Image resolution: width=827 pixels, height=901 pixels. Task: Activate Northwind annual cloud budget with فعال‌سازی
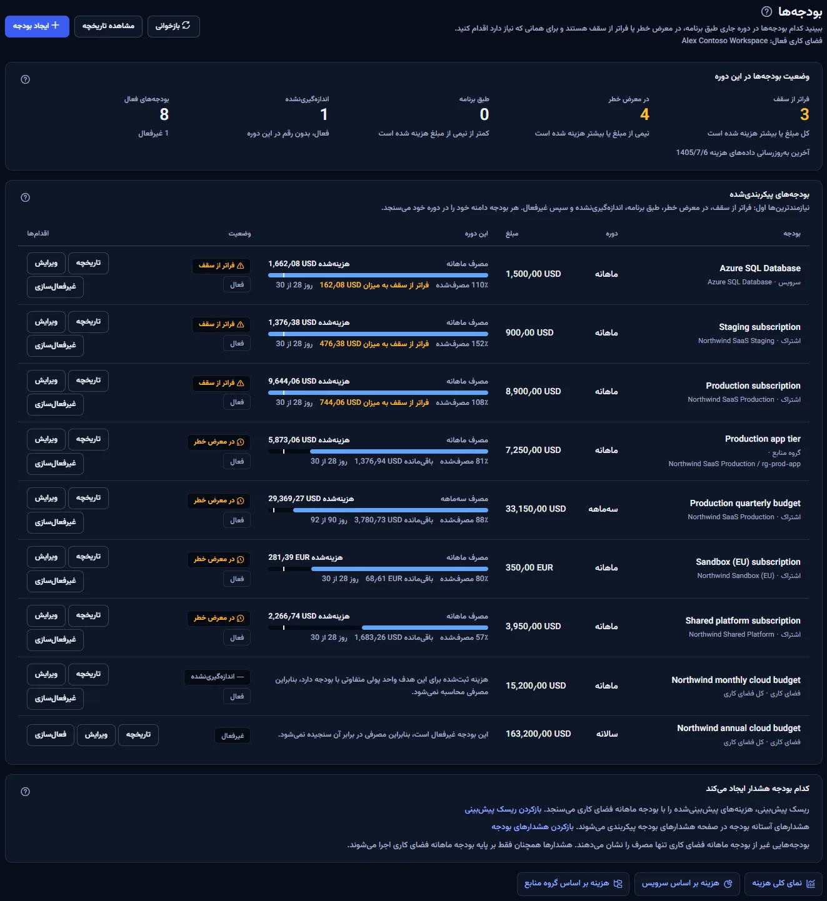click(51, 735)
